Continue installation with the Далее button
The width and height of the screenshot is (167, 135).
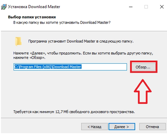coord(122,127)
